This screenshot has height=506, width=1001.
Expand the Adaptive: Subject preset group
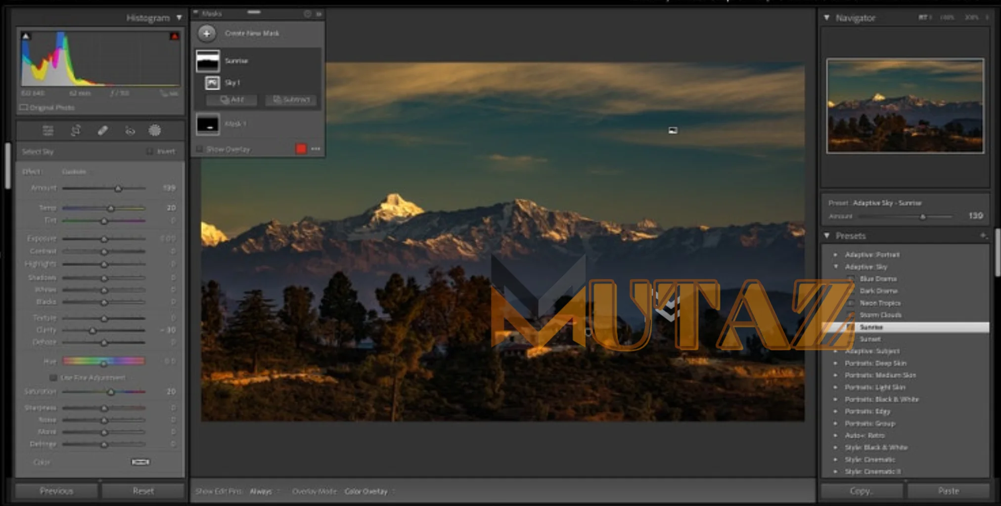835,351
